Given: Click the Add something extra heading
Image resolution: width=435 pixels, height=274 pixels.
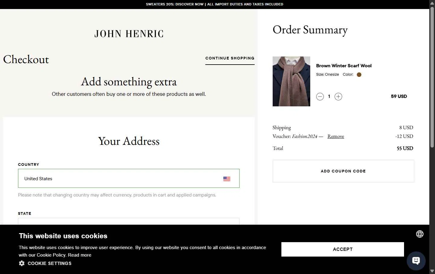Looking at the screenshot, I should pyautogui.click(x=129, y=82).
